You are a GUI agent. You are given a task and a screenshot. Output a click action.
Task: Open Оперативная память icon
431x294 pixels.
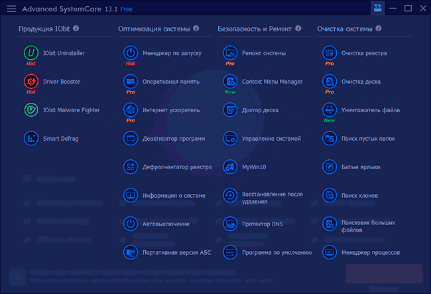[131, 82]
